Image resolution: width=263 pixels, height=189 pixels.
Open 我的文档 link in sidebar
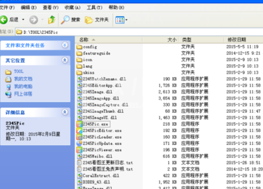[x=23, y=79]
